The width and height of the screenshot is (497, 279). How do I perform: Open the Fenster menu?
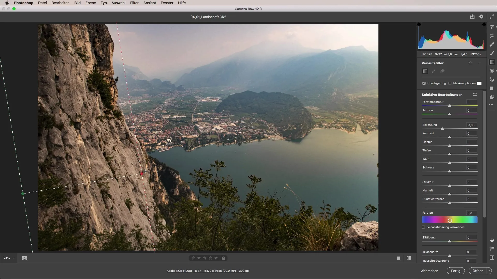(167, 3)
